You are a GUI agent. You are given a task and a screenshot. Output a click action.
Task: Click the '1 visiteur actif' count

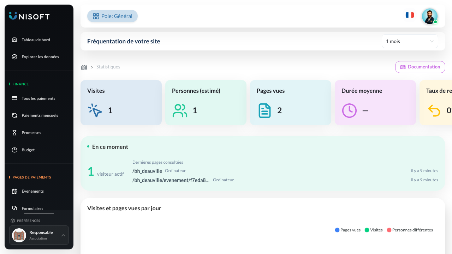tap(106, 172)
